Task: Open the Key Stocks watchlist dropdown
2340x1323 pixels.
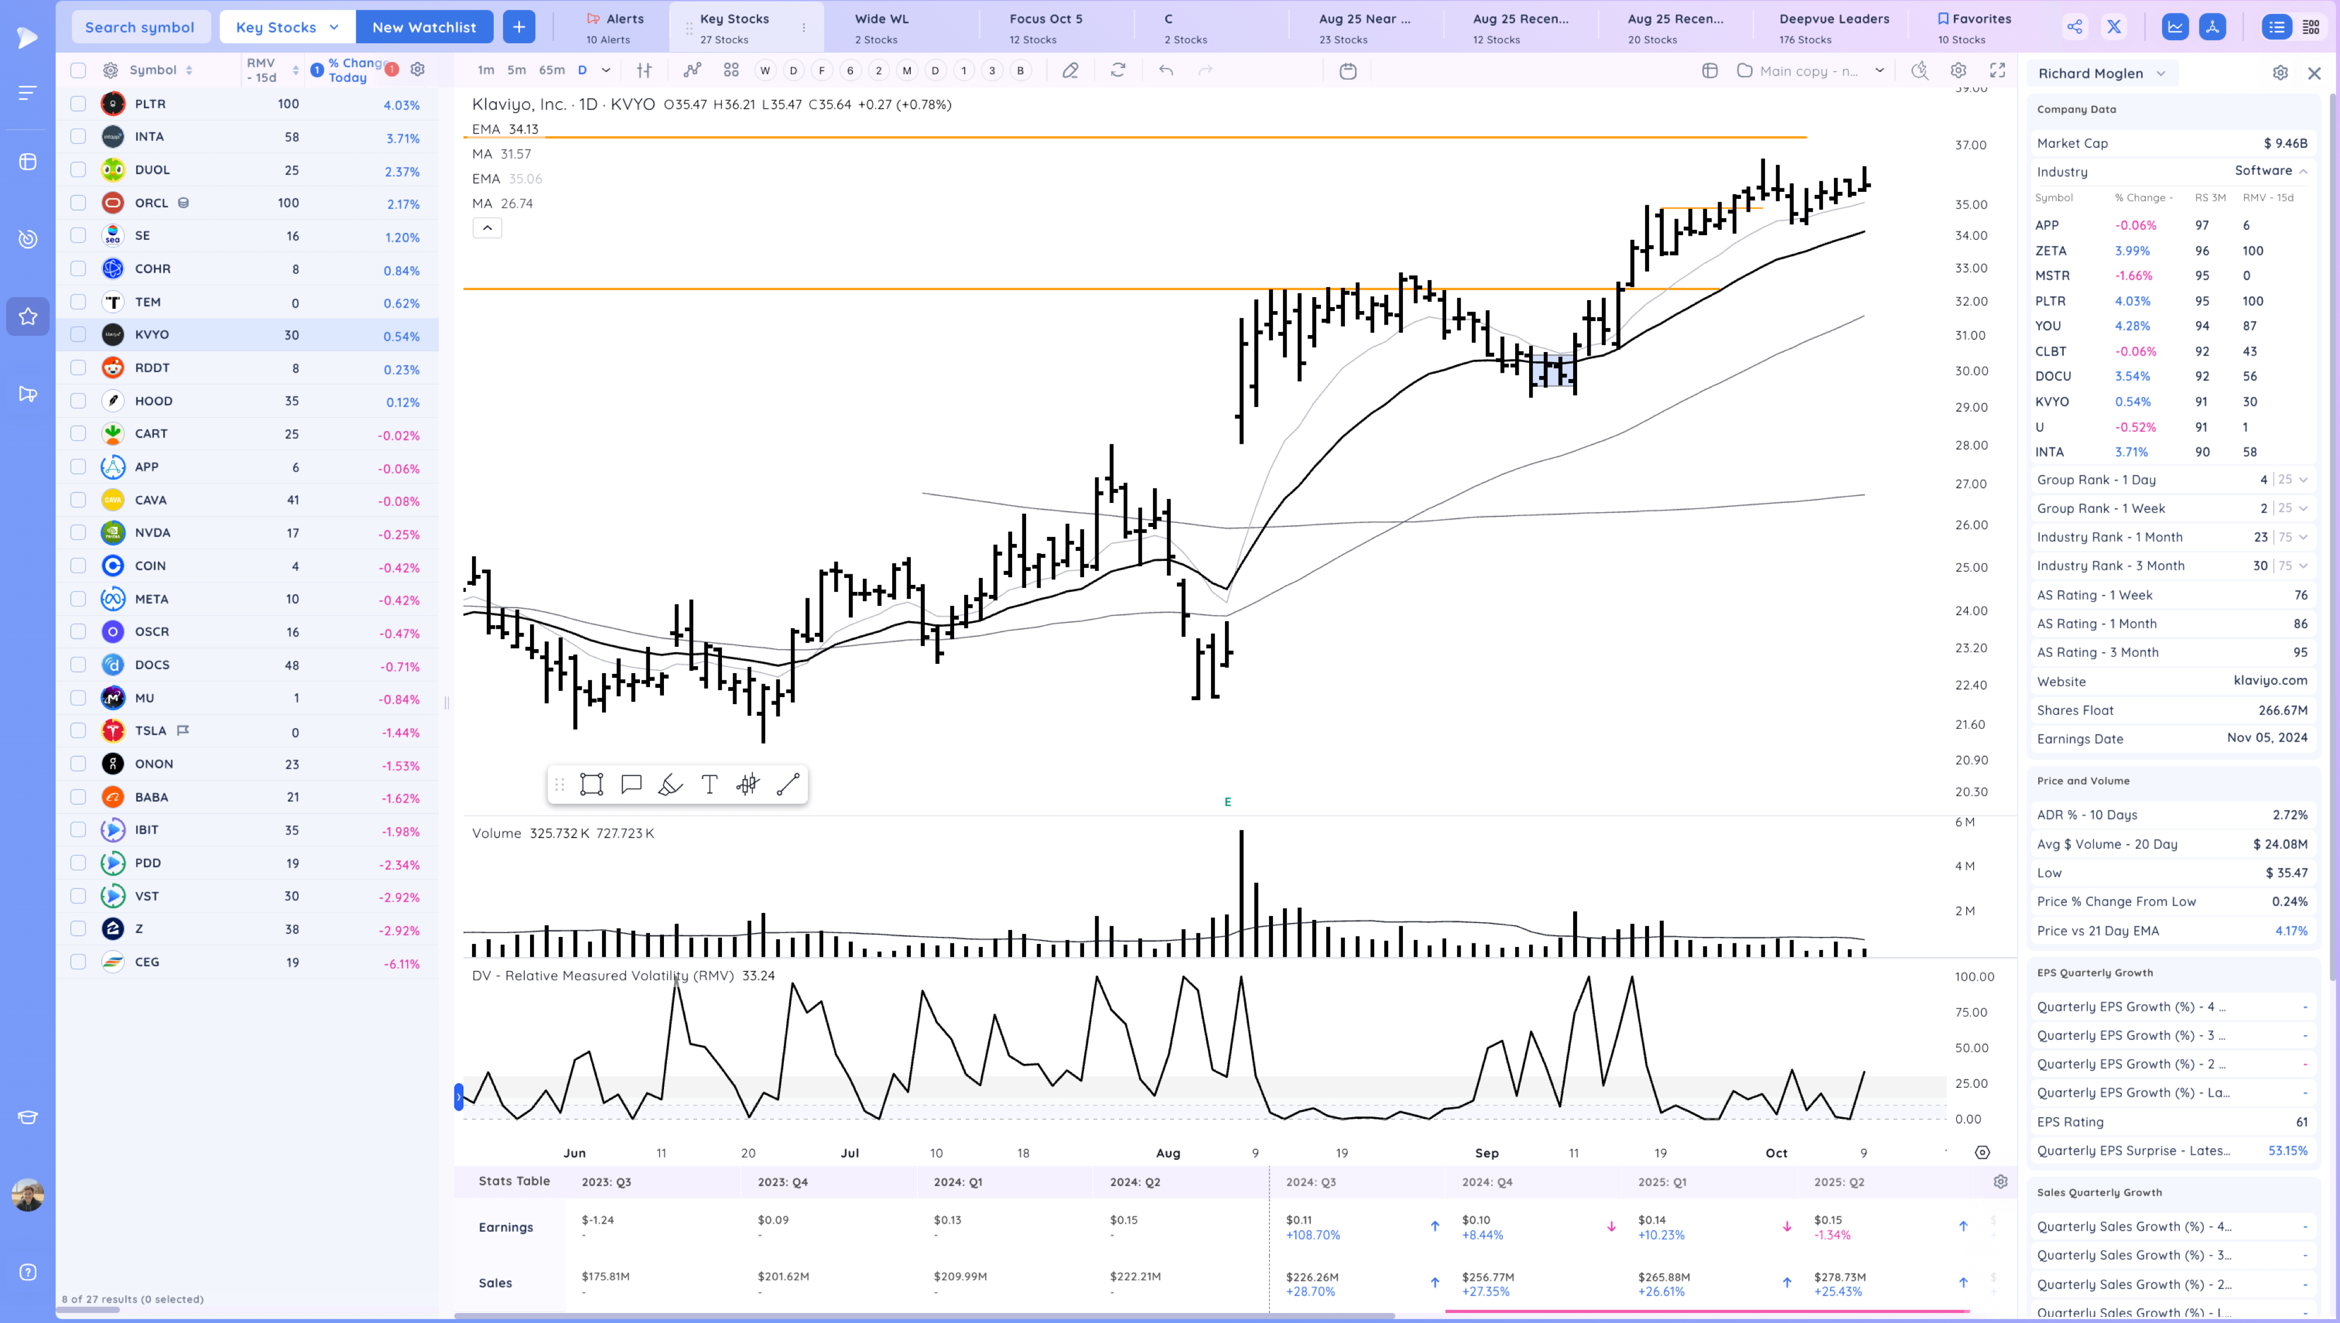Action: (x=287, y=26)
